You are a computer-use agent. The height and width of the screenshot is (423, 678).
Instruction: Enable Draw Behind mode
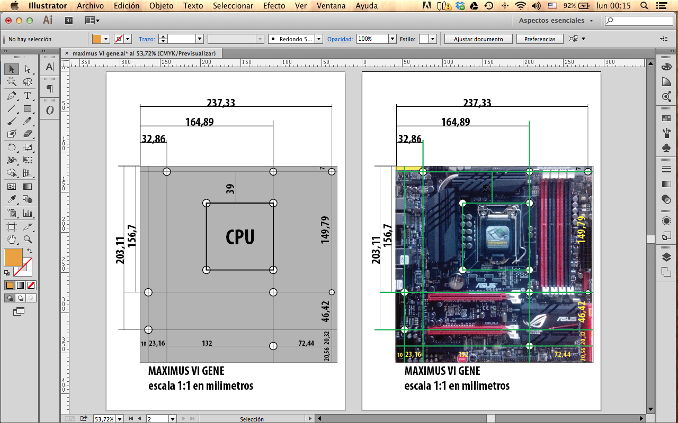(x=21, y=298)
